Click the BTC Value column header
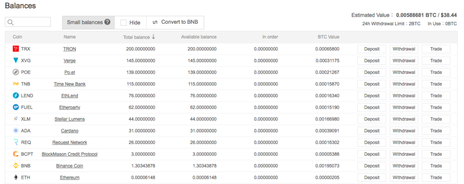464x184 pixels. pos(329,37)
